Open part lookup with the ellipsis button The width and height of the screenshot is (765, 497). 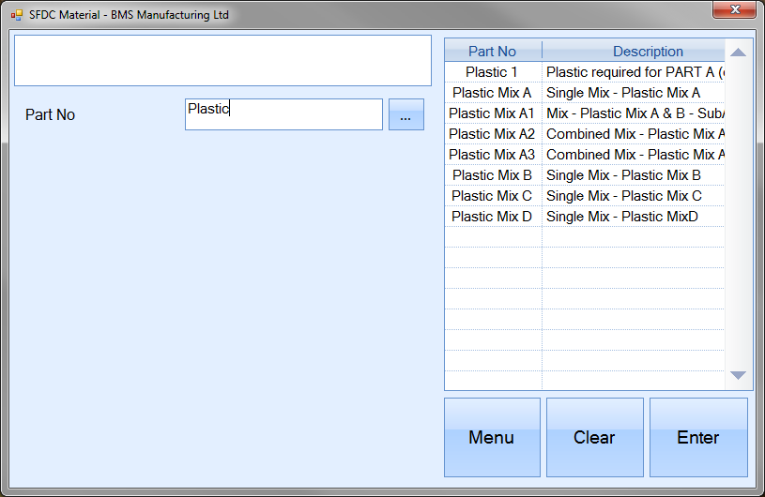(405, 115)
